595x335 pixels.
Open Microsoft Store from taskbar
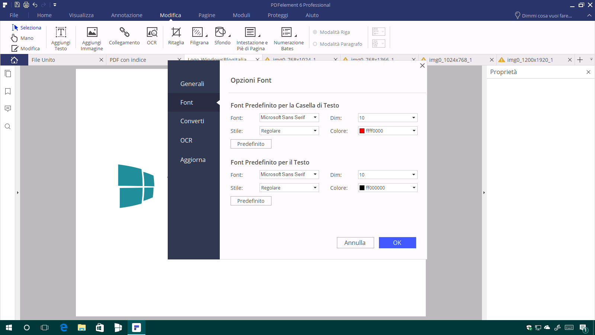[x=100, y=328]
